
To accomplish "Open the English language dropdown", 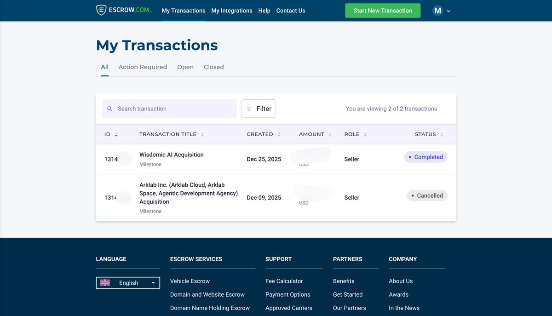I will 128,283.
